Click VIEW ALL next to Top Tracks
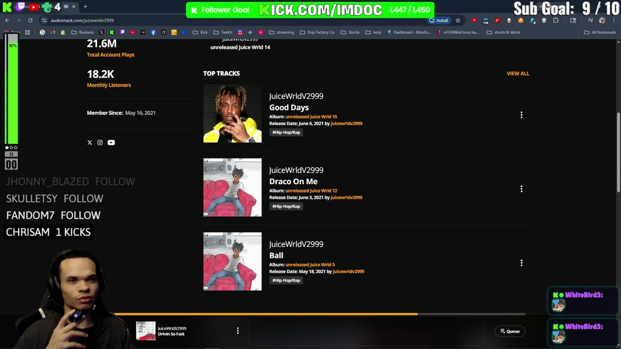 pos(518,73)
